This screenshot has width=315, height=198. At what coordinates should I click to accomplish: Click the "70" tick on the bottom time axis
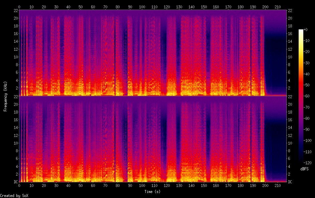[x=105, y=186]
